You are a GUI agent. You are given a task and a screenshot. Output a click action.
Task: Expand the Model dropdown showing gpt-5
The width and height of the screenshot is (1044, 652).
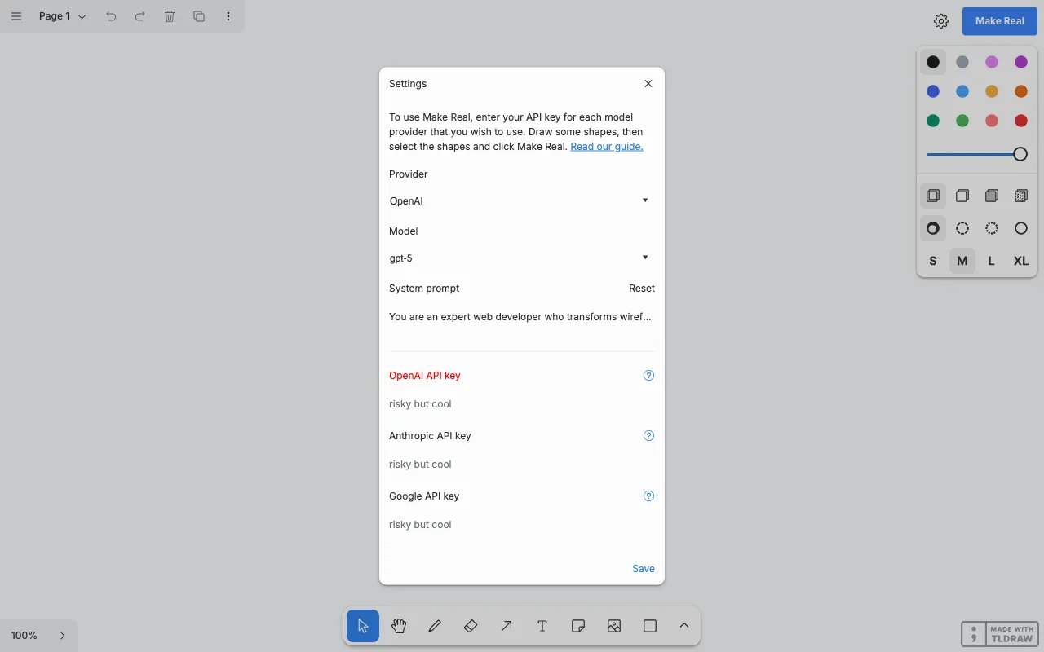point(522,258)
